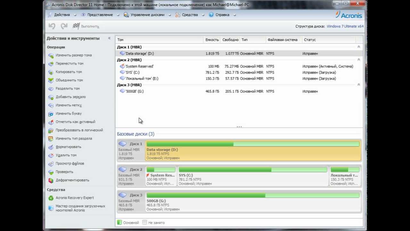Collapse the Диск 1 (MBR) group
This screenshot has height=231, width=410.
[358, 47]
